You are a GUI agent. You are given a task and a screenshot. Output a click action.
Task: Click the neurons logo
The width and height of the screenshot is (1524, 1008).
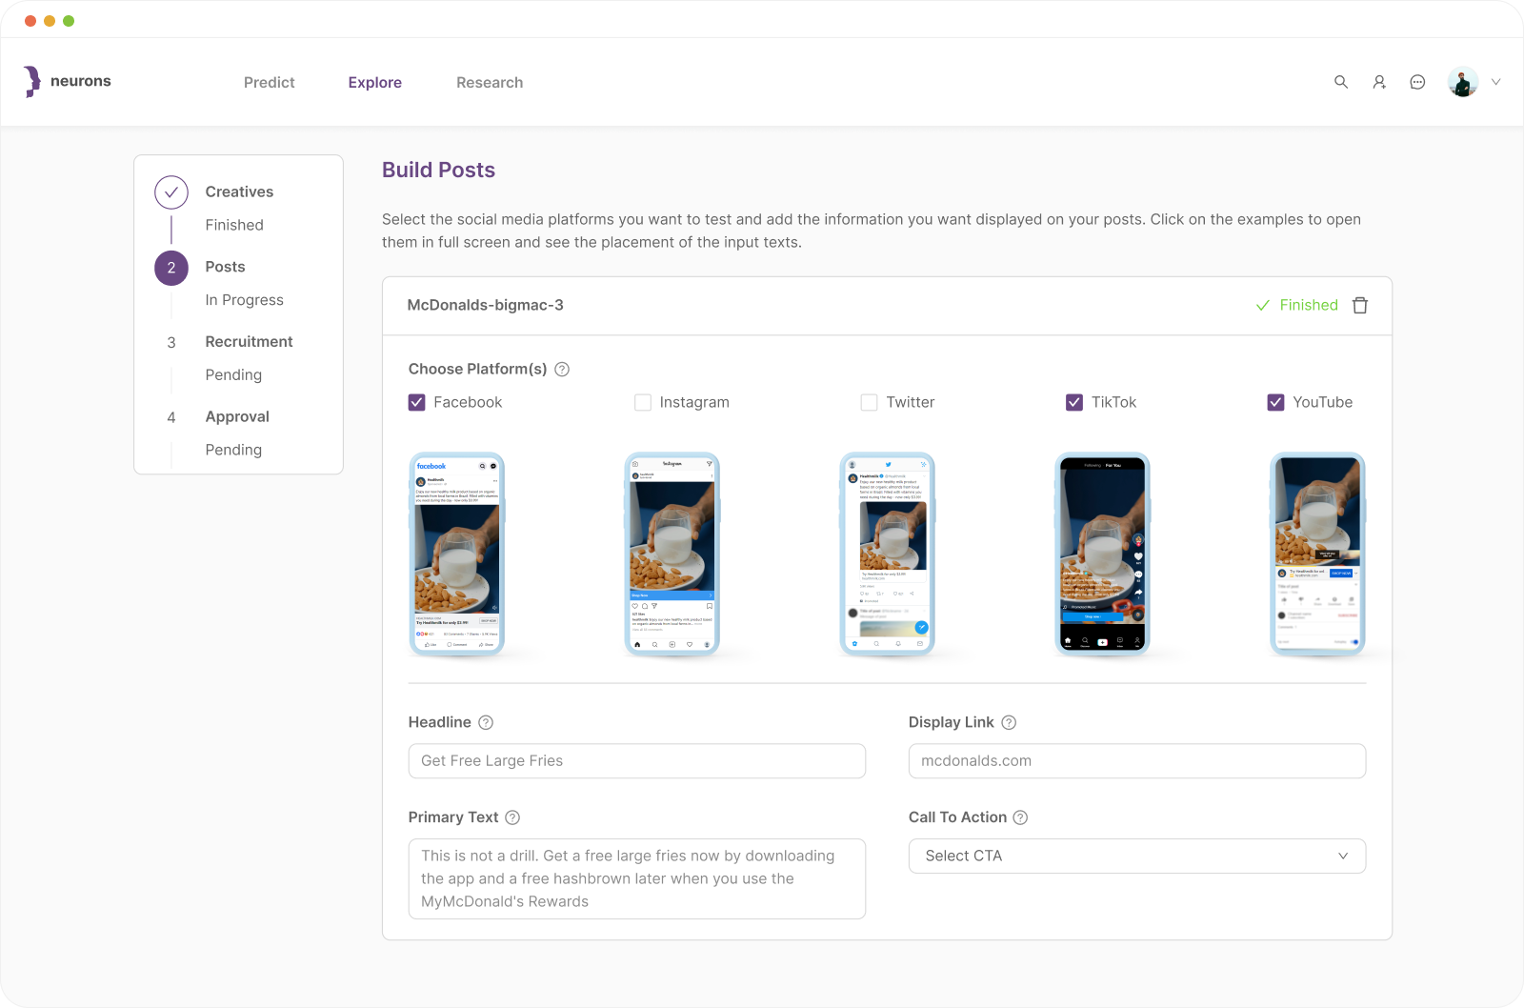[x=68, y=82]
